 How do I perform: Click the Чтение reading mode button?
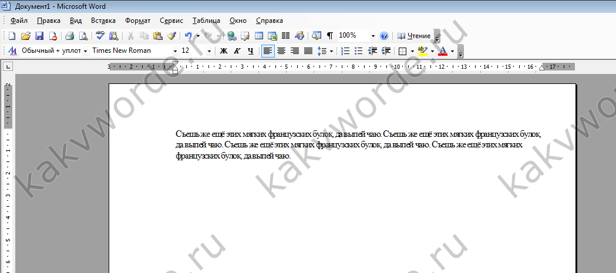coord(415,36)
